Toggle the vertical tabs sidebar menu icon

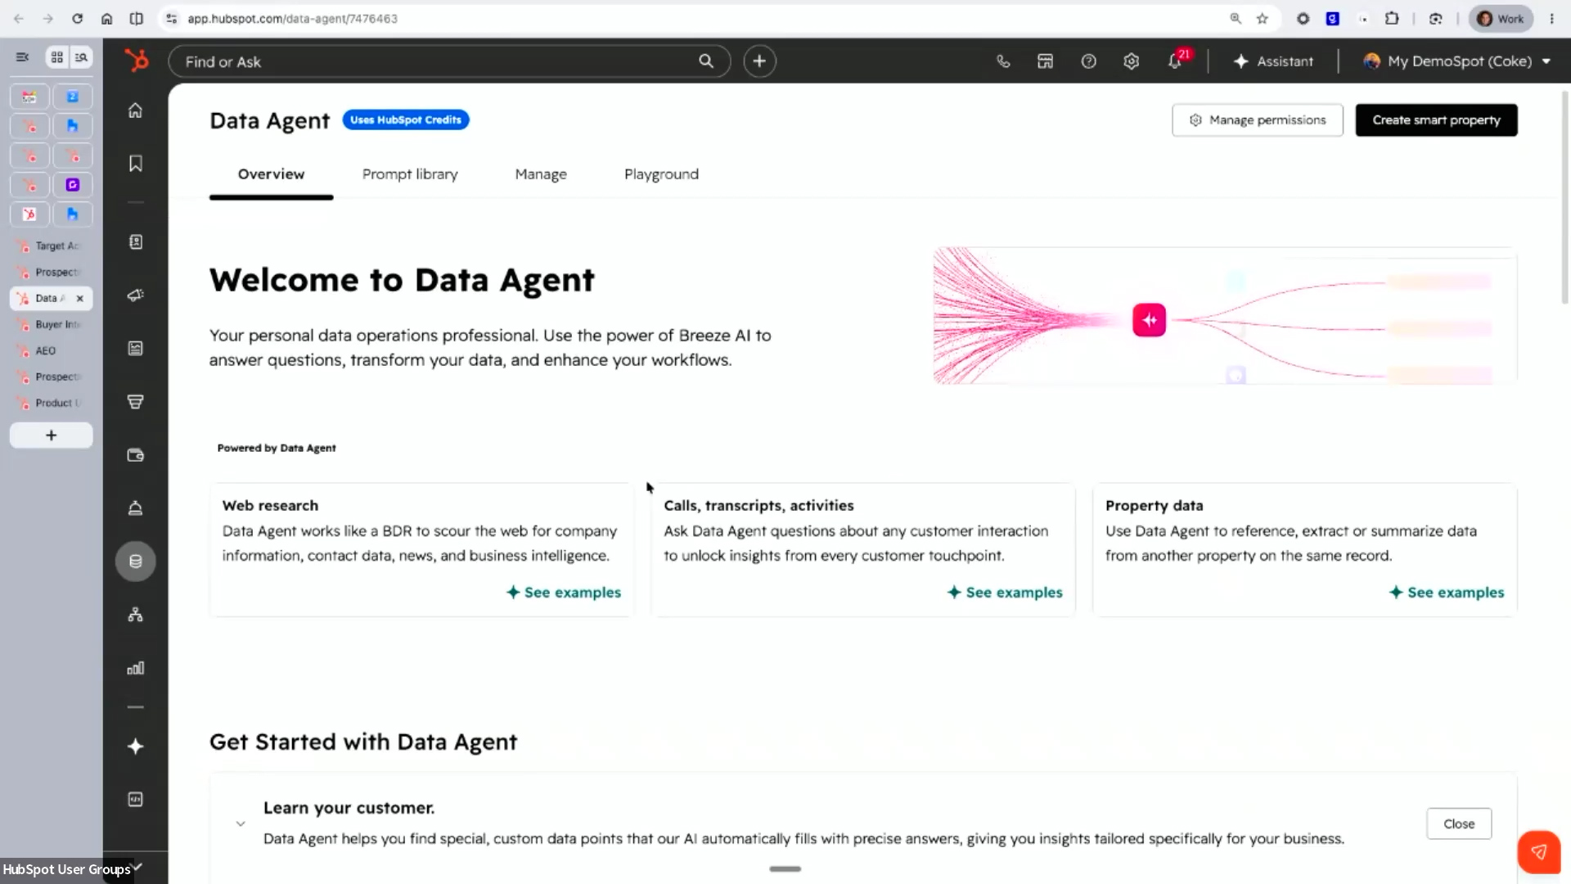point(22,57)
